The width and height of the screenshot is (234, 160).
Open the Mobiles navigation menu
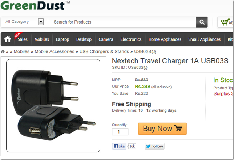pyautogui.click(x=42, y=39)
